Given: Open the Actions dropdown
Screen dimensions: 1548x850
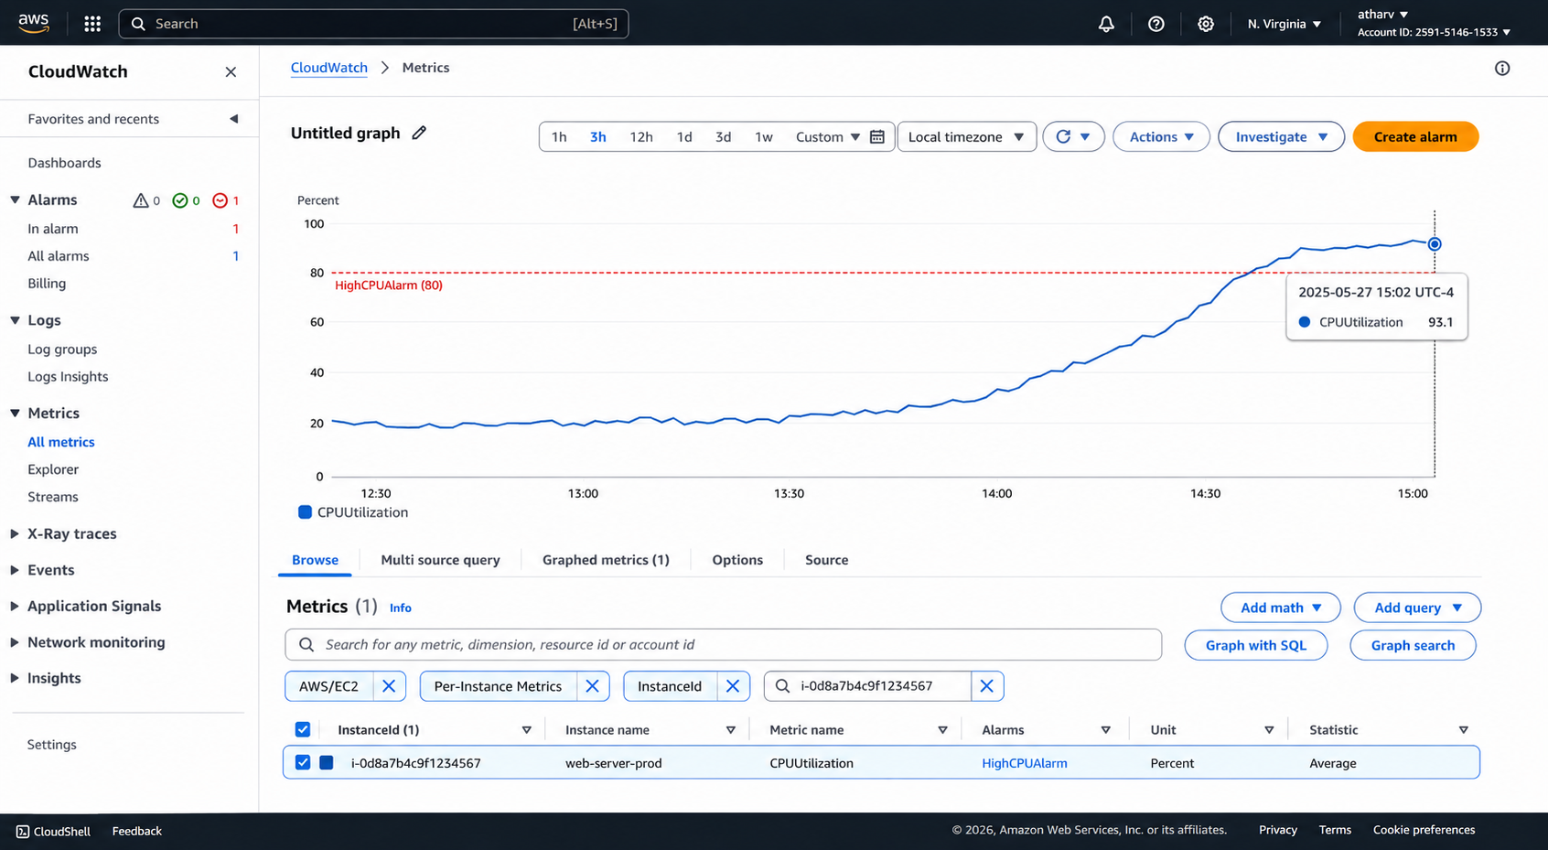Looking at the screenshot, I should (x=1162, y=136).
